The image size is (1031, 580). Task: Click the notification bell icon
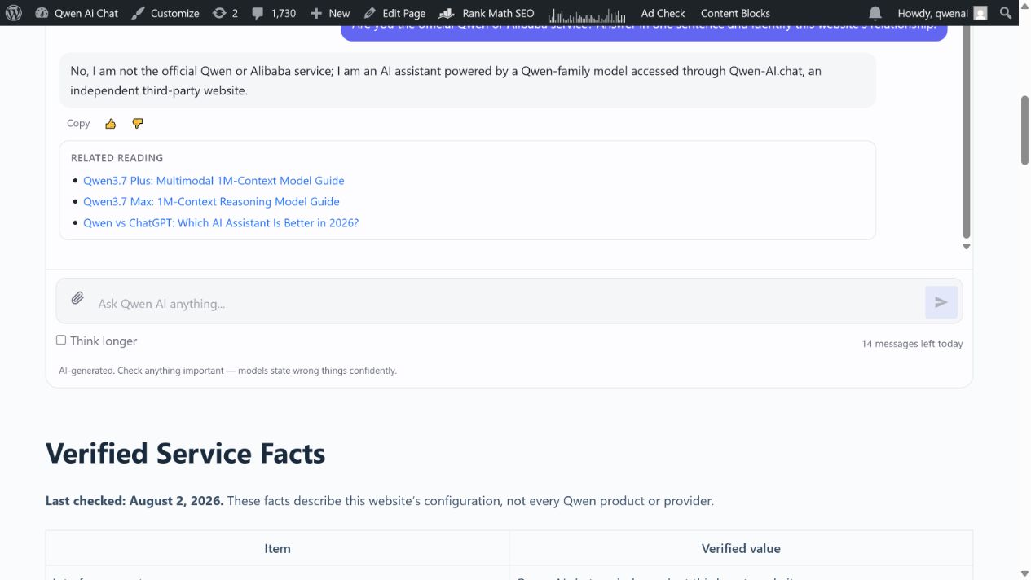click(x=875, y=13)
